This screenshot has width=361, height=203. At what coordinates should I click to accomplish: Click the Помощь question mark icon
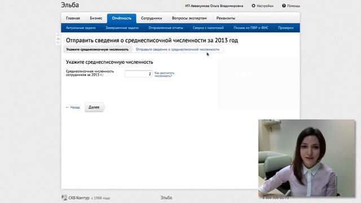point(284,6)
